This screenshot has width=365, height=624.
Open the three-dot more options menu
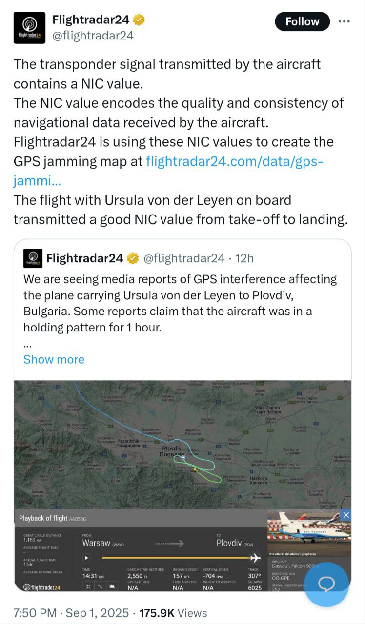pyautogui.click(x=344, y=21)
